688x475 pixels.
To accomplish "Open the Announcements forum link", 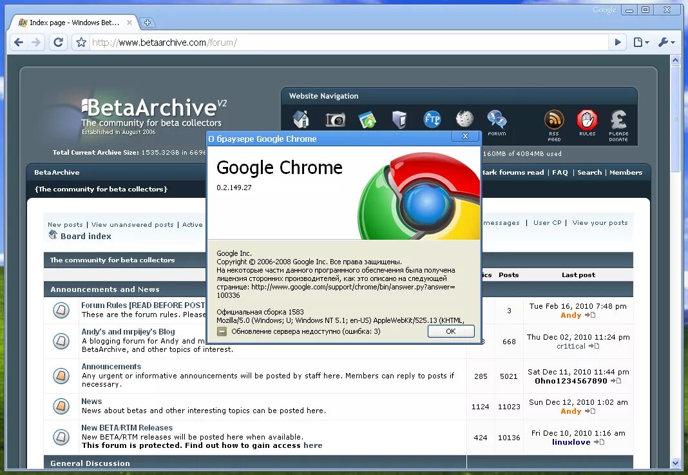I will pos(111,367).
